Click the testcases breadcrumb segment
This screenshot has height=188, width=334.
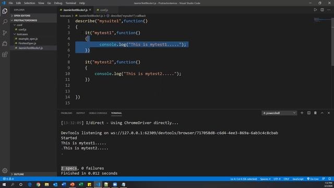[65, 16]
